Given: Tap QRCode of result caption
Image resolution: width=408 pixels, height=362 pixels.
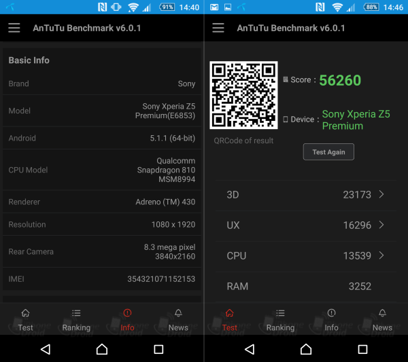Looking at the screenshot, I should tap(243, 141).
